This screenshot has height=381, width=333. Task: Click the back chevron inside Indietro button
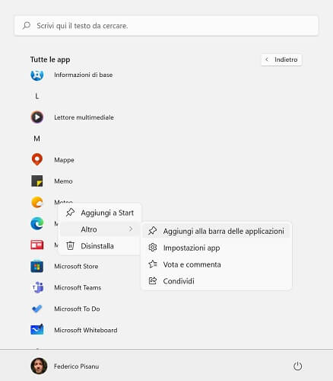(267, 59)
